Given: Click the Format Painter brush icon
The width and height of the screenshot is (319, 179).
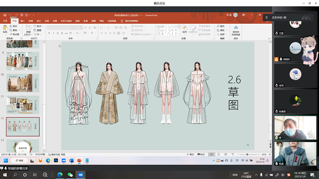Looking at the screenshot, I should [11, 34].
